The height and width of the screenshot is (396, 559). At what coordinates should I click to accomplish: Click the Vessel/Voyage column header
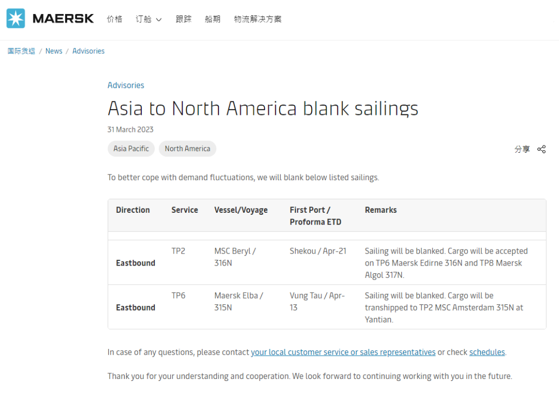[x=241, y=210]
